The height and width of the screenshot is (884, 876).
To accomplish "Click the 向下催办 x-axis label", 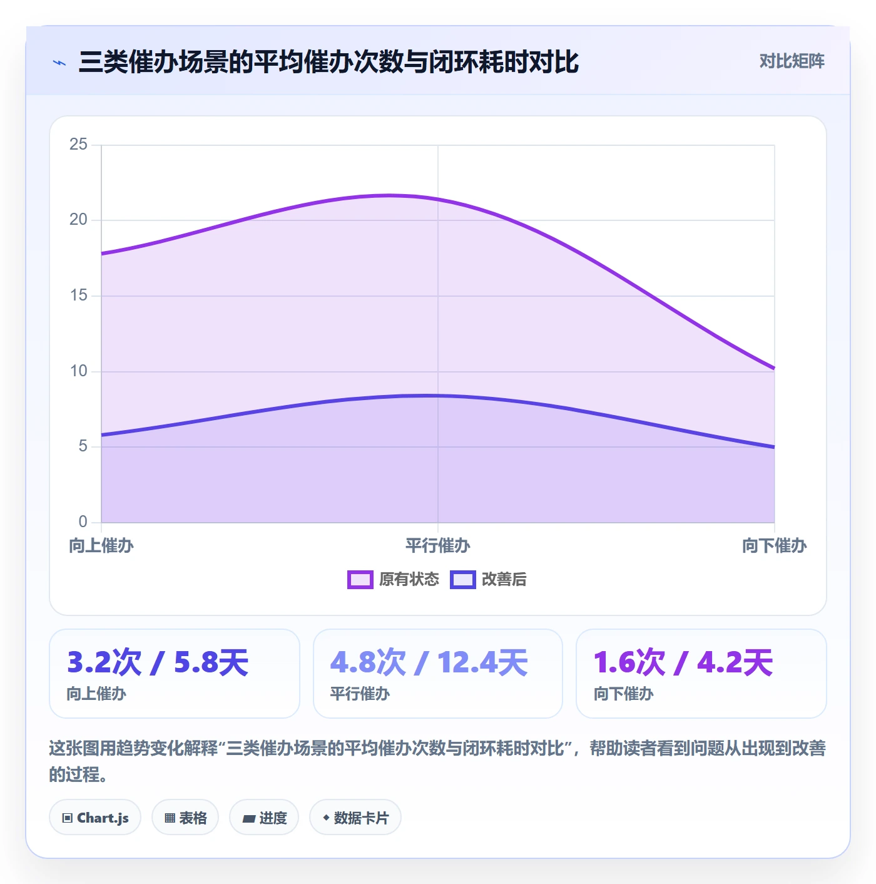I will pyautogui.click(x=775, y=546).
